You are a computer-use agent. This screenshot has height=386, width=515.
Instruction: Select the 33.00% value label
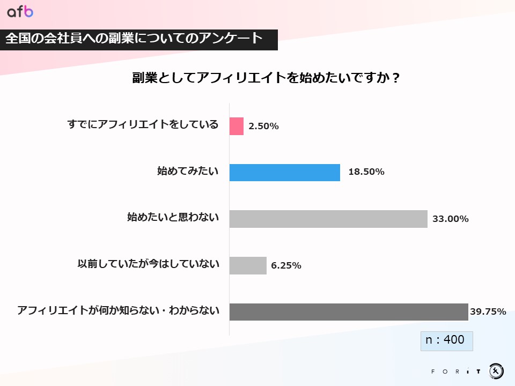pos(451,219)
